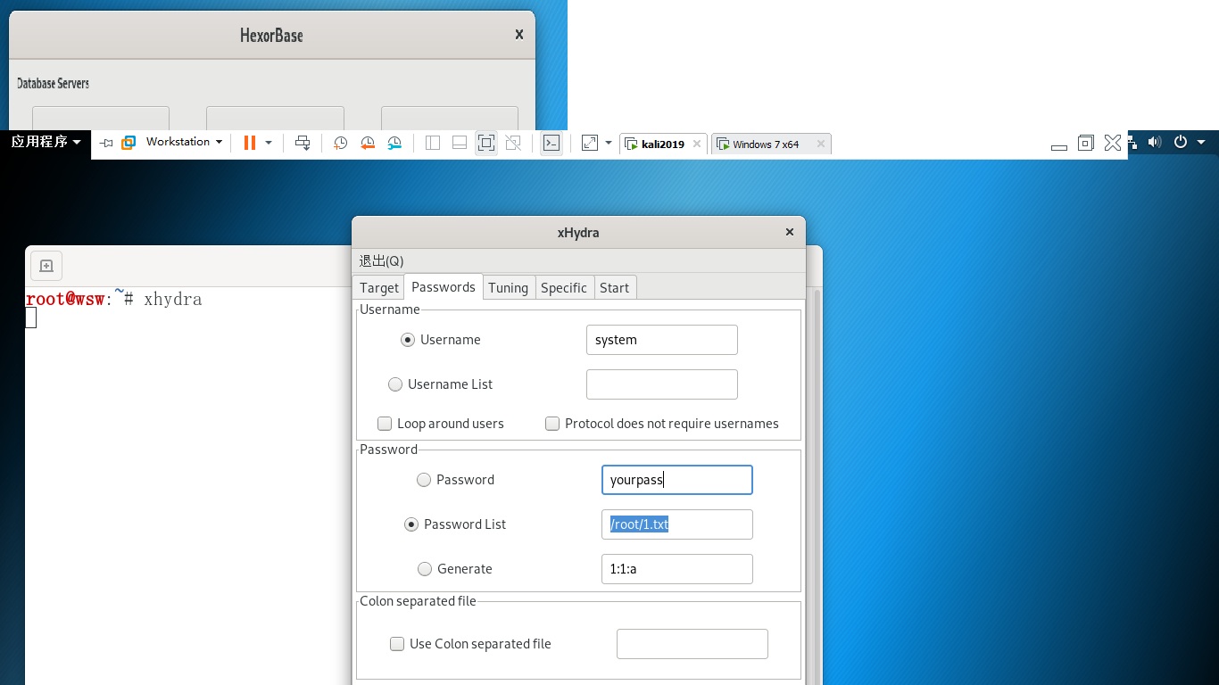Open the 退出(Q) menu in xHydra
This screenshot has width=1219, height=685.
click(381, 260)
